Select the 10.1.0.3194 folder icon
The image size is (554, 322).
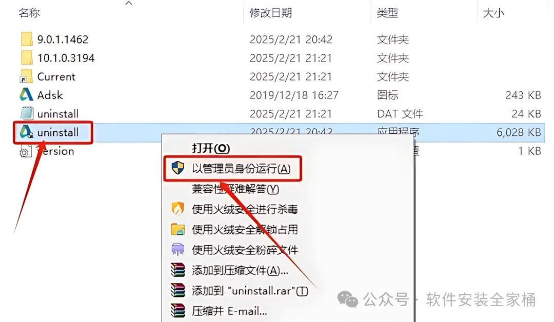click(x=27, y=58)
